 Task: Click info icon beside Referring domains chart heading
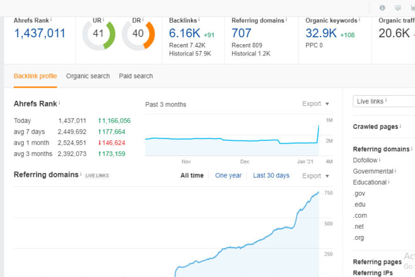click(80, 174)
